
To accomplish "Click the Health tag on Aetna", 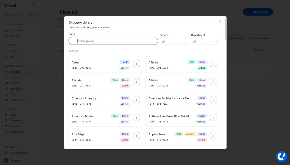I will click(125, 62).
